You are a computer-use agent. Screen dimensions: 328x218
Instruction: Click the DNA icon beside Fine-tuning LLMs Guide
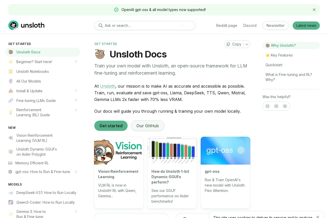(x=11, y=101)
